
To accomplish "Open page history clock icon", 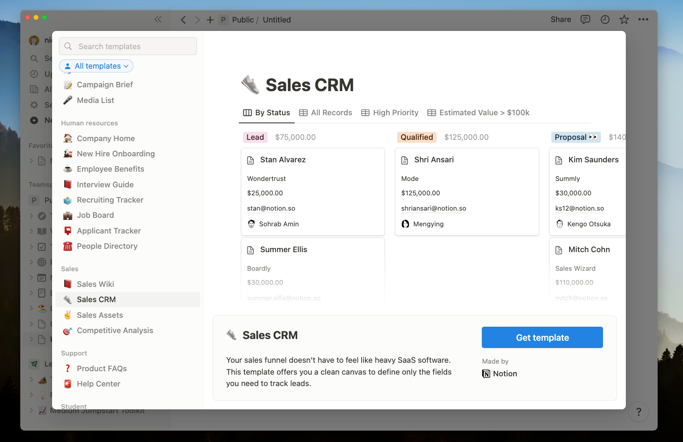I will (x=605, y=19).
